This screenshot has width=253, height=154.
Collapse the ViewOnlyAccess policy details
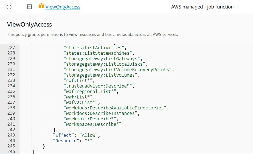point(29,7)
